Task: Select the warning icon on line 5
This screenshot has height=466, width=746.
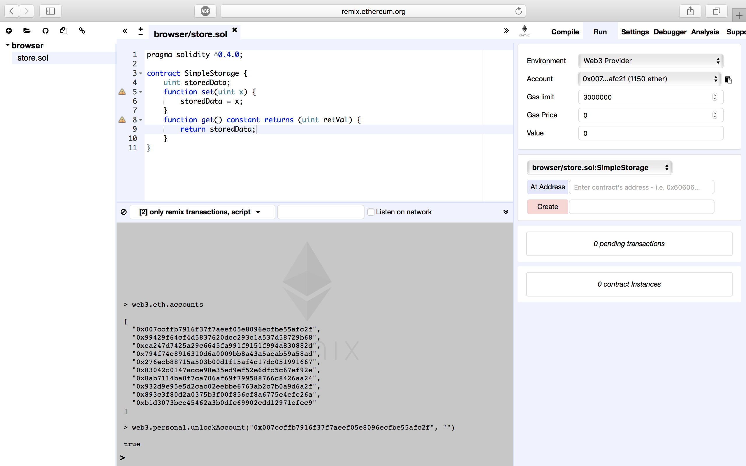Action: click(122, 92)
